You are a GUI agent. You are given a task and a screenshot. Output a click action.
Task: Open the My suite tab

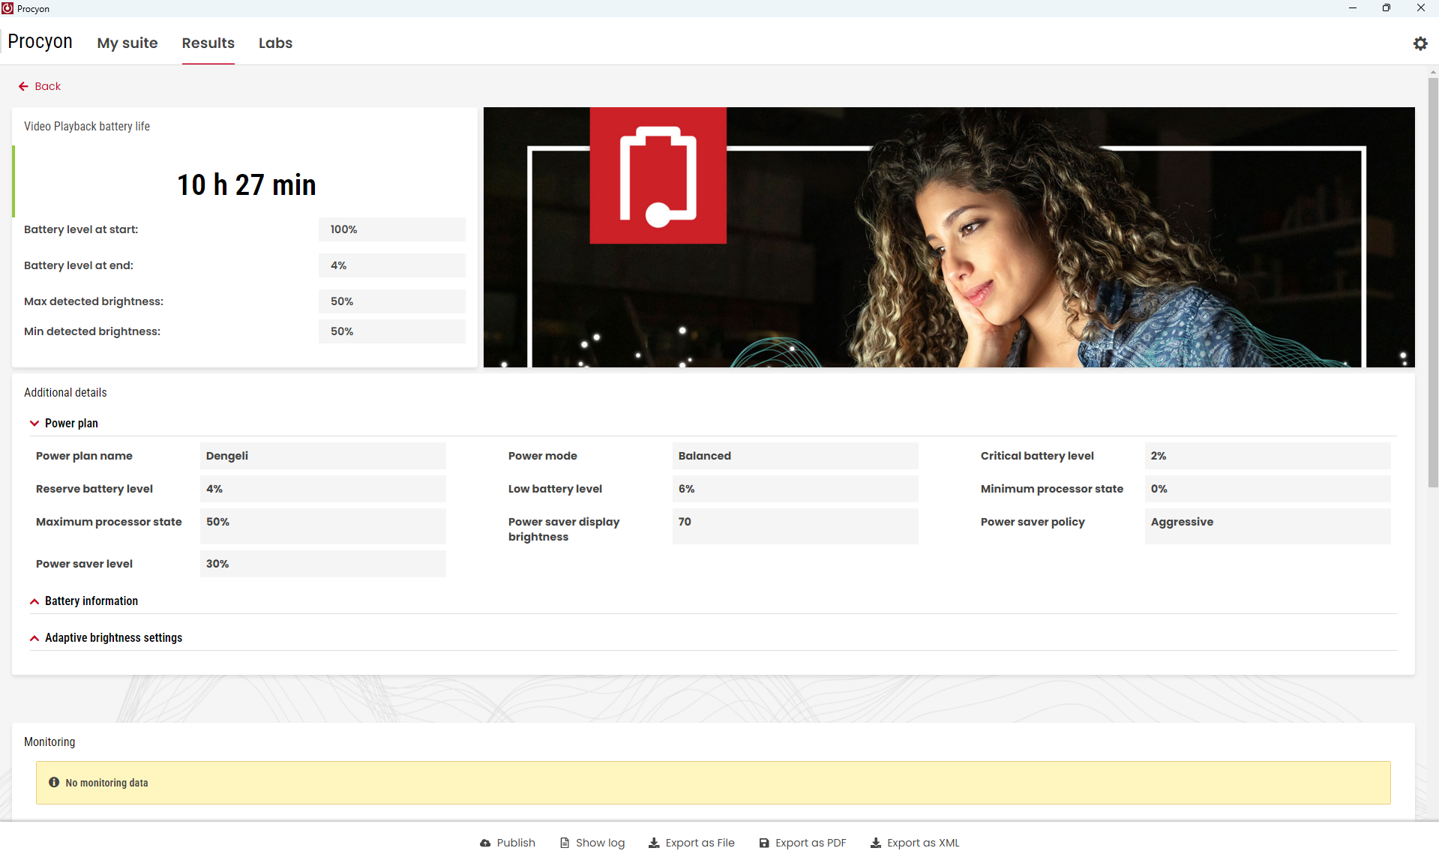click(127, 43)
